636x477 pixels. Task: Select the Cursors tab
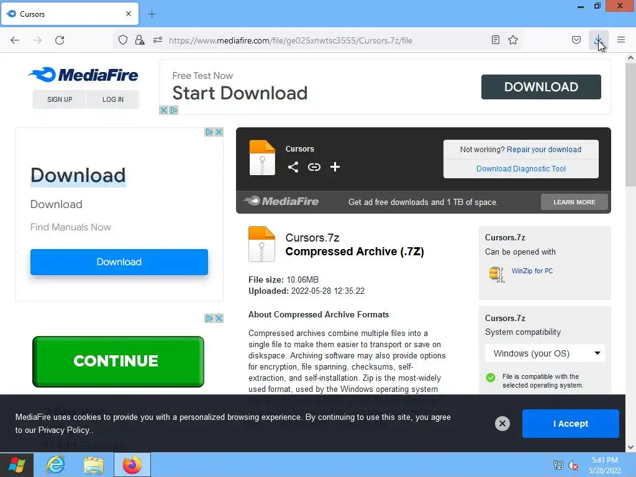[x=70, y=14]
